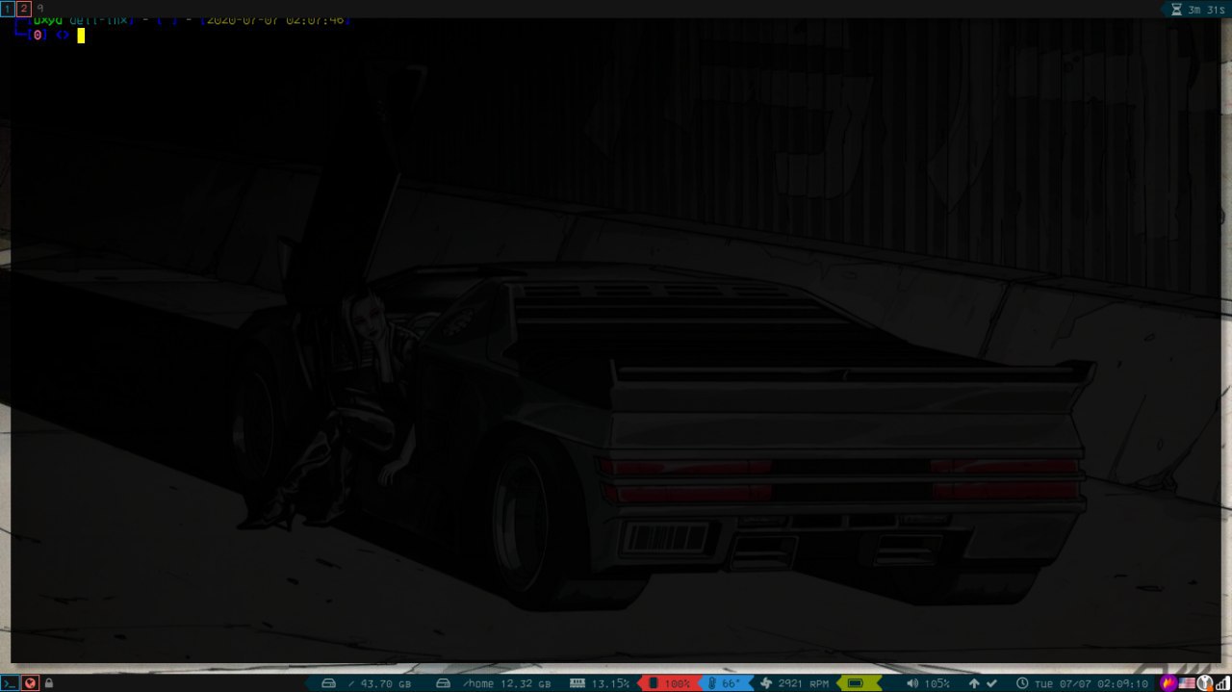Click the network signal bars tray icon
1232x692 pixels.
(1221, 683)
